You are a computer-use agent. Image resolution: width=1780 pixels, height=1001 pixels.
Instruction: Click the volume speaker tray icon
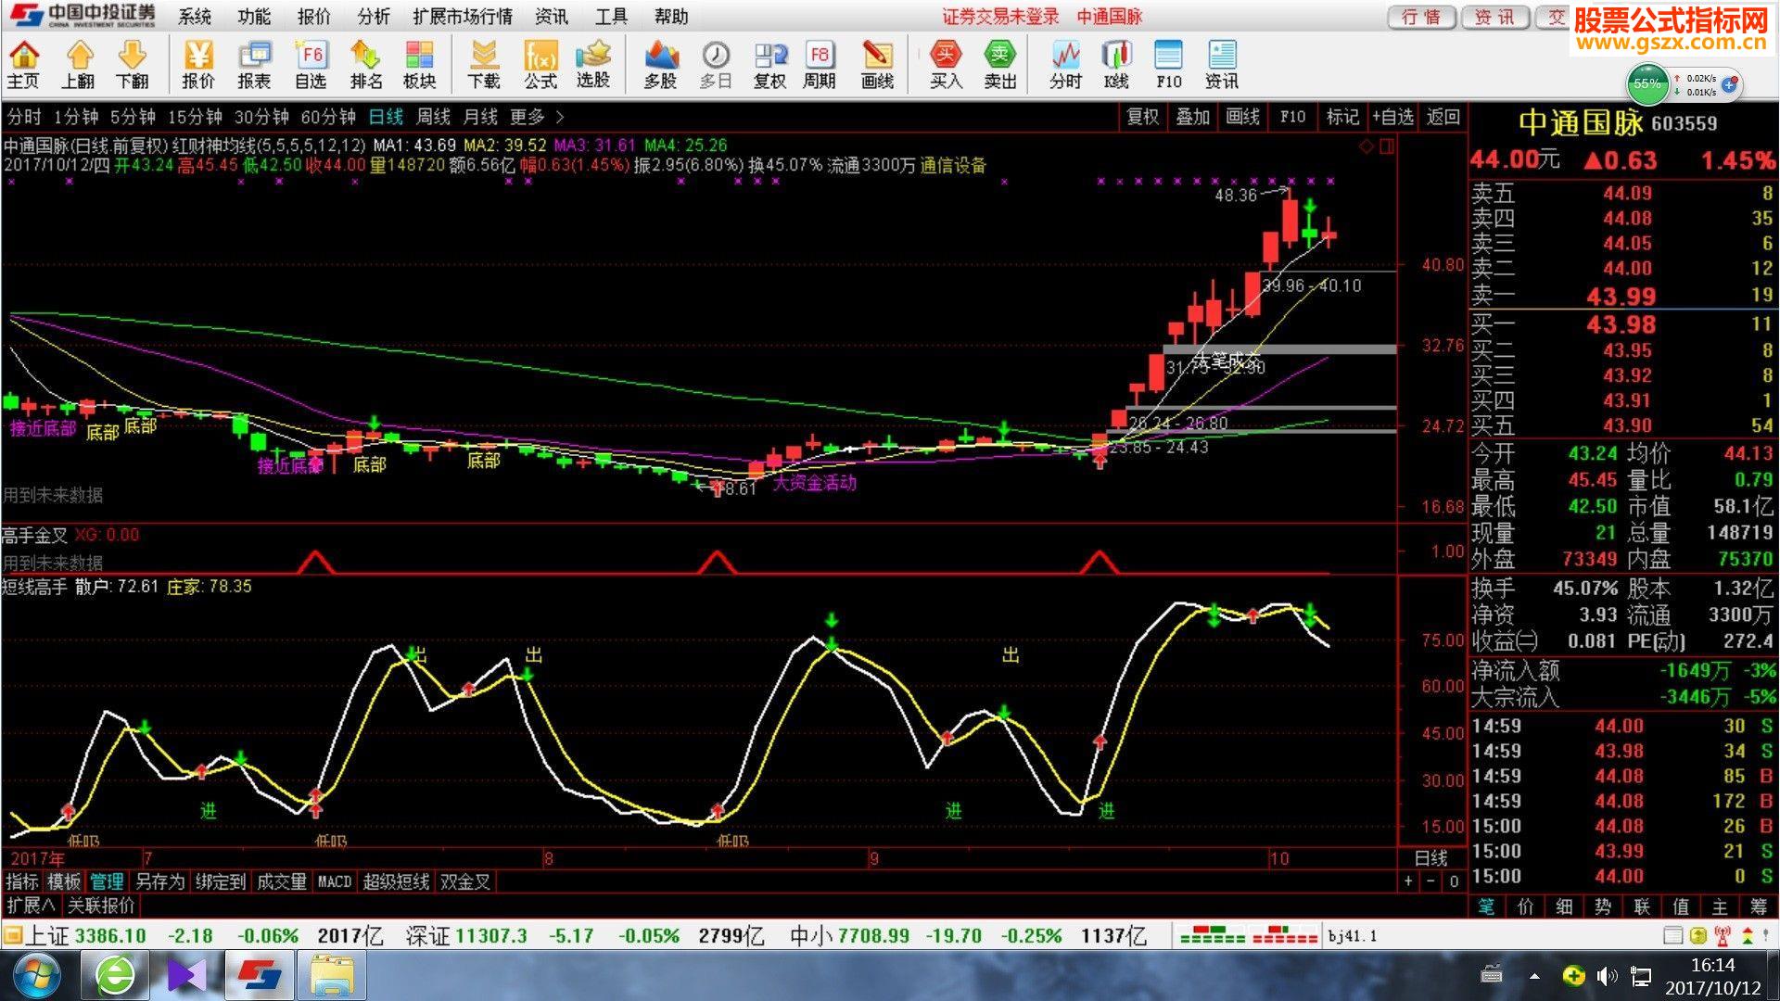point(1607,976)
